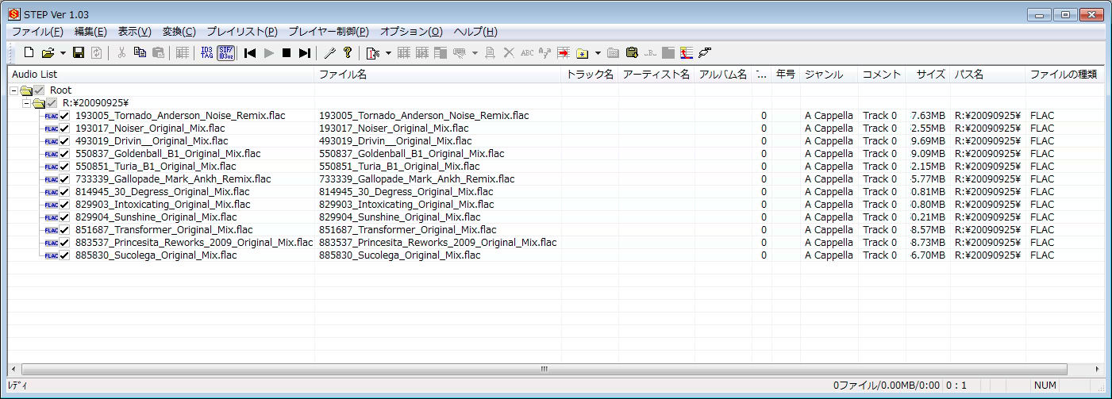Click the starred folder favorites icon
Image resolution: width=1112 pixels, height=399 pixels.
pos(583,53)
